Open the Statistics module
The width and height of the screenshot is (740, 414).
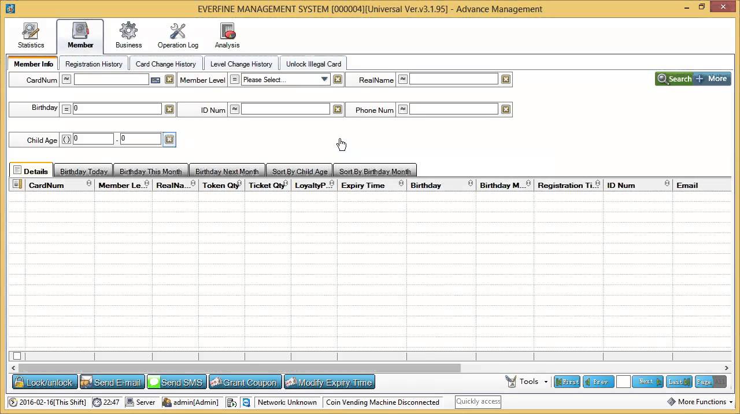[31, 36]
